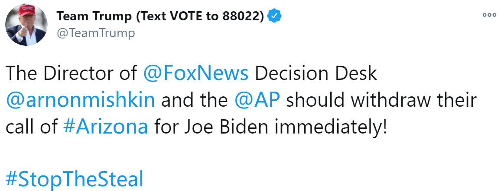Open the #StopTheSteal hashtag
This screenshot has height=191, width=501.
coord(75,179)
